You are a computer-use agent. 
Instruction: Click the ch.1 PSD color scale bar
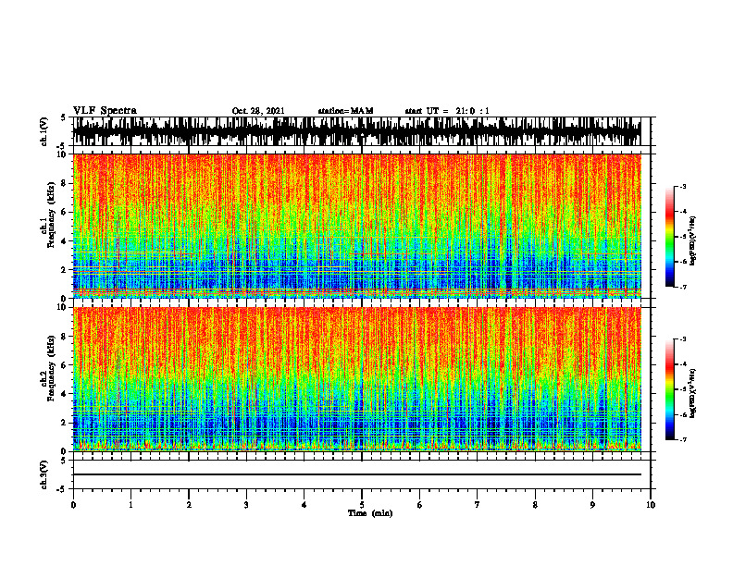click(x=670, y=237)
